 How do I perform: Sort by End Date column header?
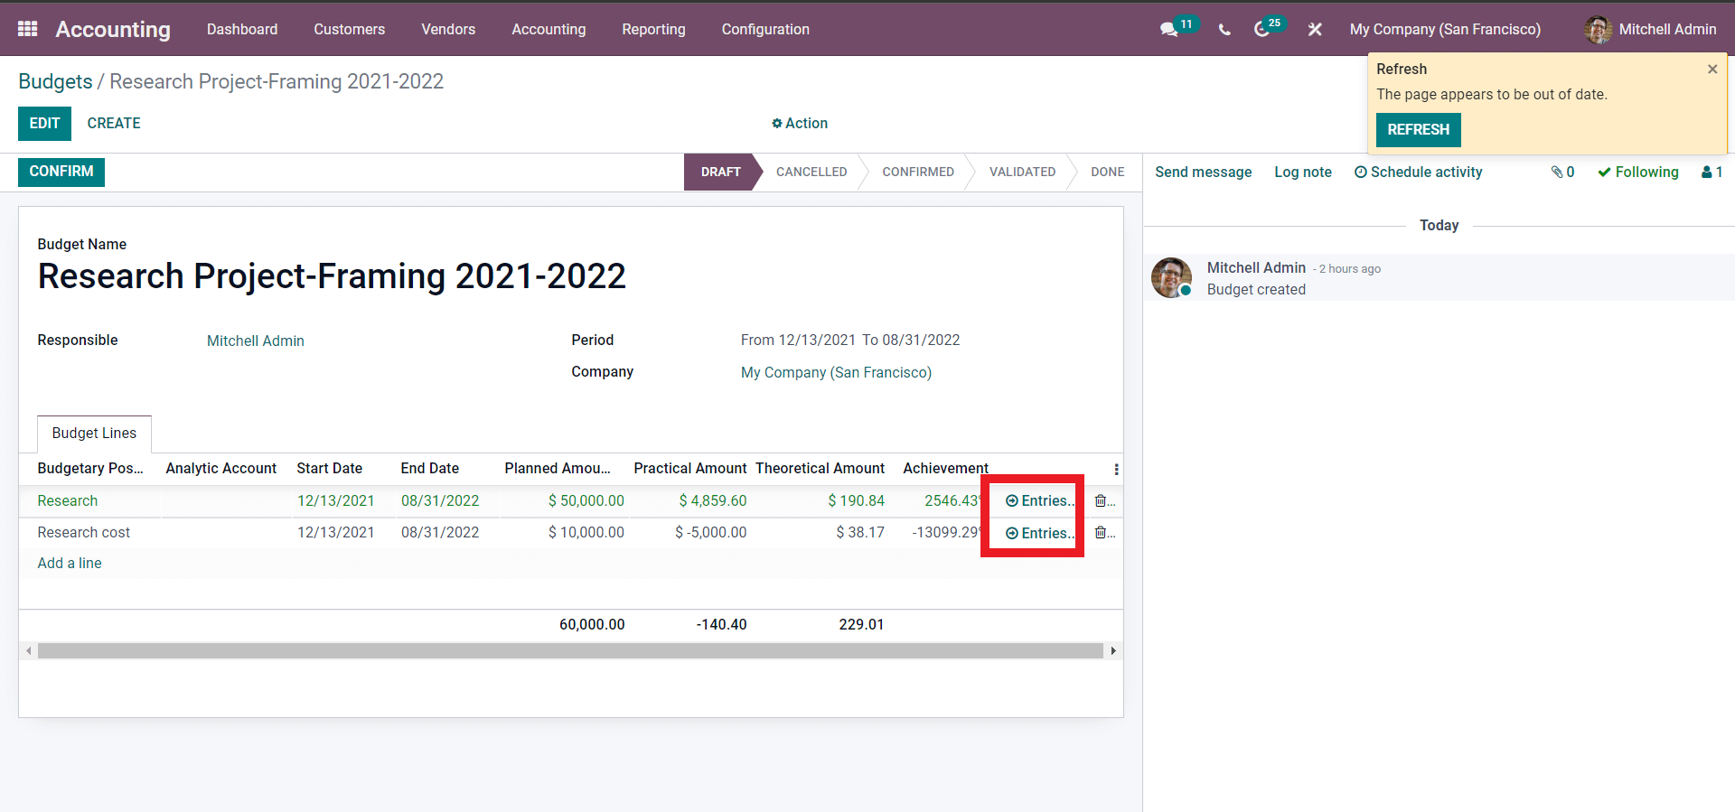430,468
